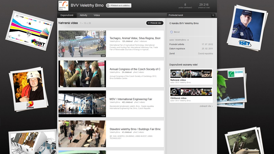Click VeletrhyBrno author under MSV video
Image resolution: width=274 pixels, height=154 pixels.
(115, 102)
